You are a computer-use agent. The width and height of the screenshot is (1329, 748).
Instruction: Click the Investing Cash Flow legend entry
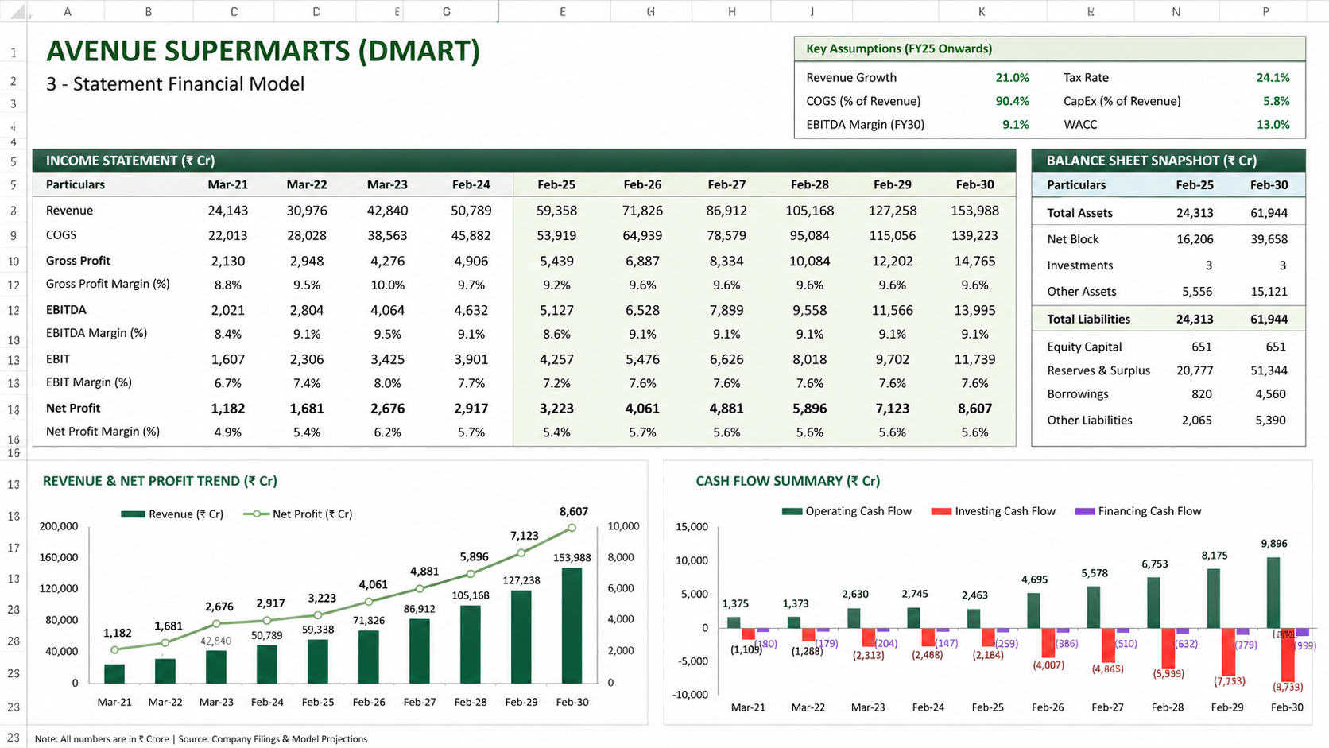[994, 511]
